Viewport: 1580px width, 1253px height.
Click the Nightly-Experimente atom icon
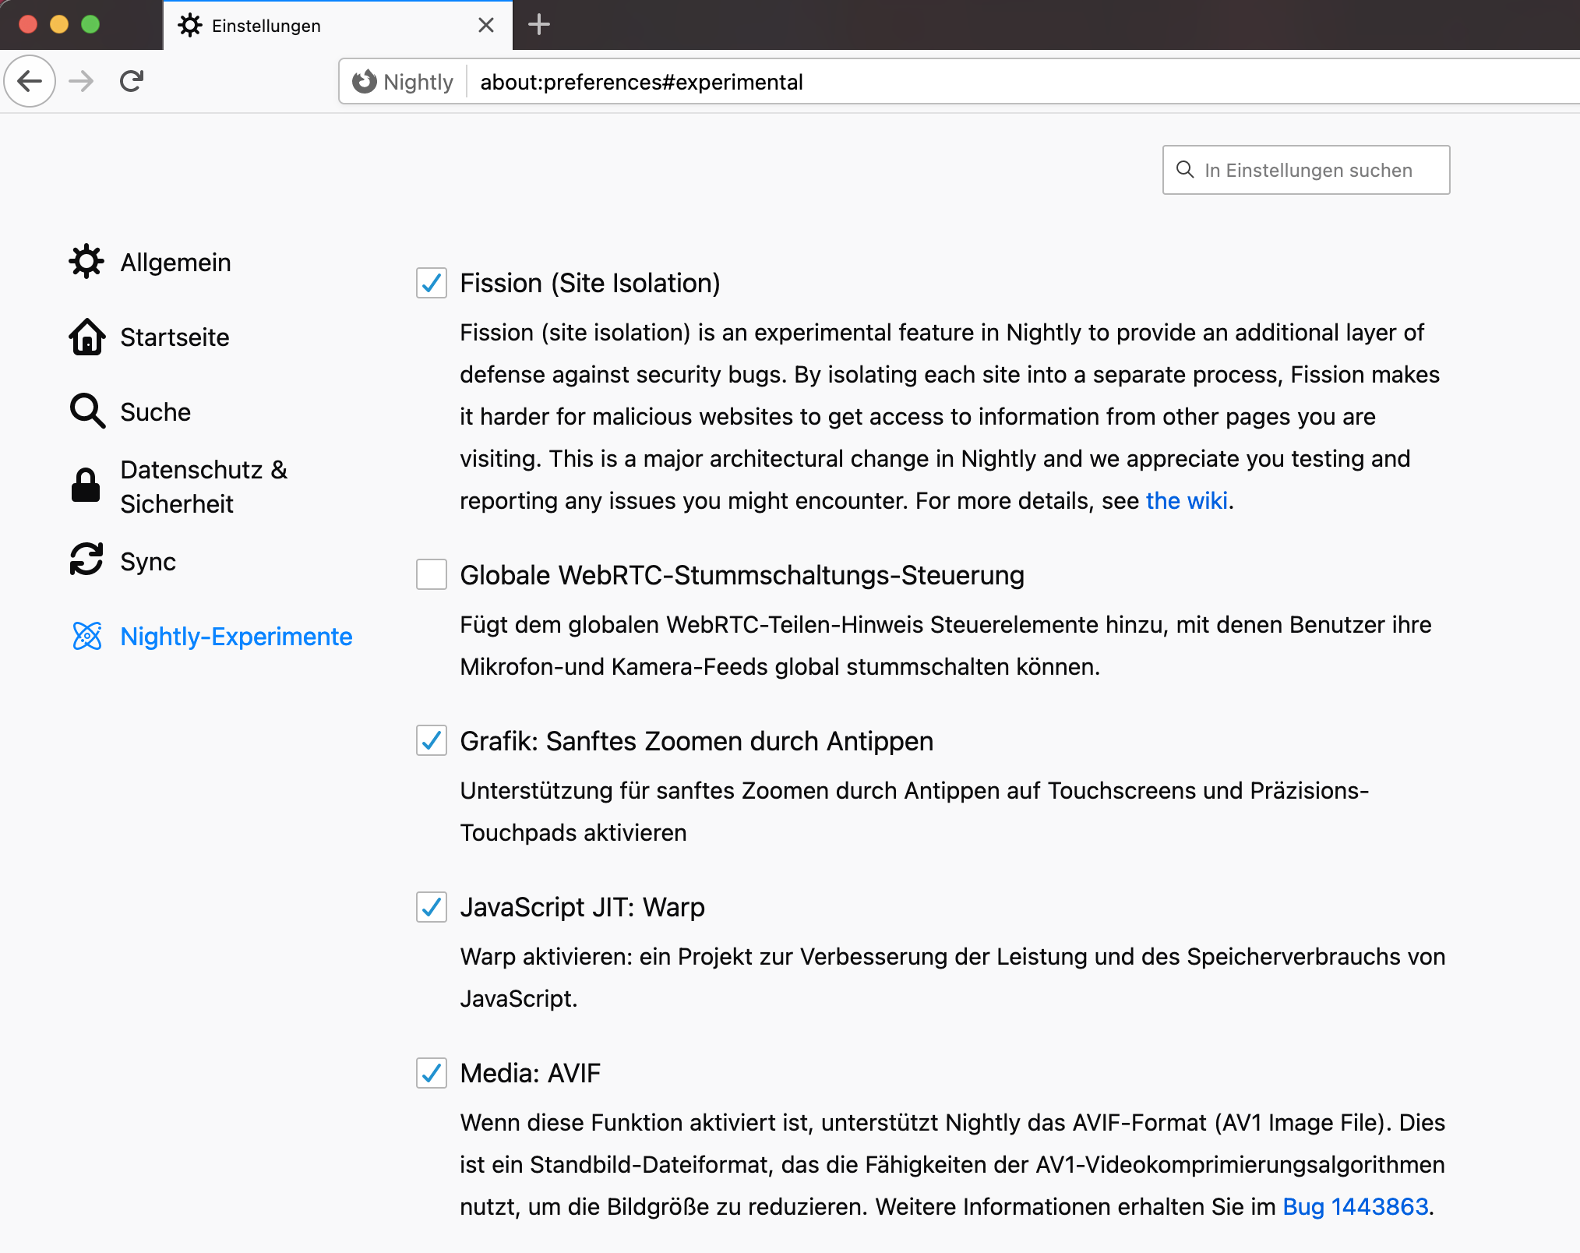coord(86,636)
